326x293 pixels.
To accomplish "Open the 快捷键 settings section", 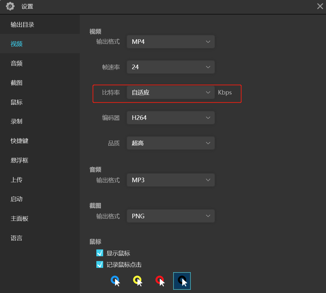I will tap(19, 141).
